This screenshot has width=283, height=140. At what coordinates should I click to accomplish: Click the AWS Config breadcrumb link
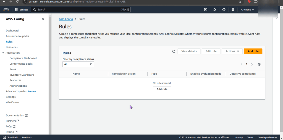[66, 19]
